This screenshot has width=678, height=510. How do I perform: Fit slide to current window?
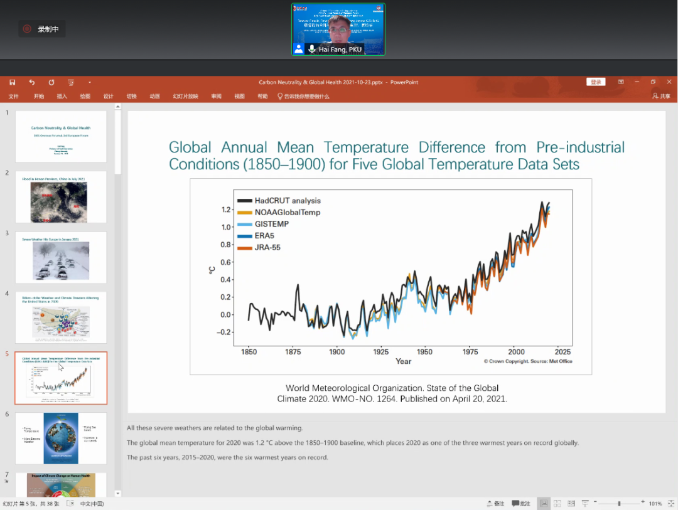pyautogui.click(x=670, y=503)
